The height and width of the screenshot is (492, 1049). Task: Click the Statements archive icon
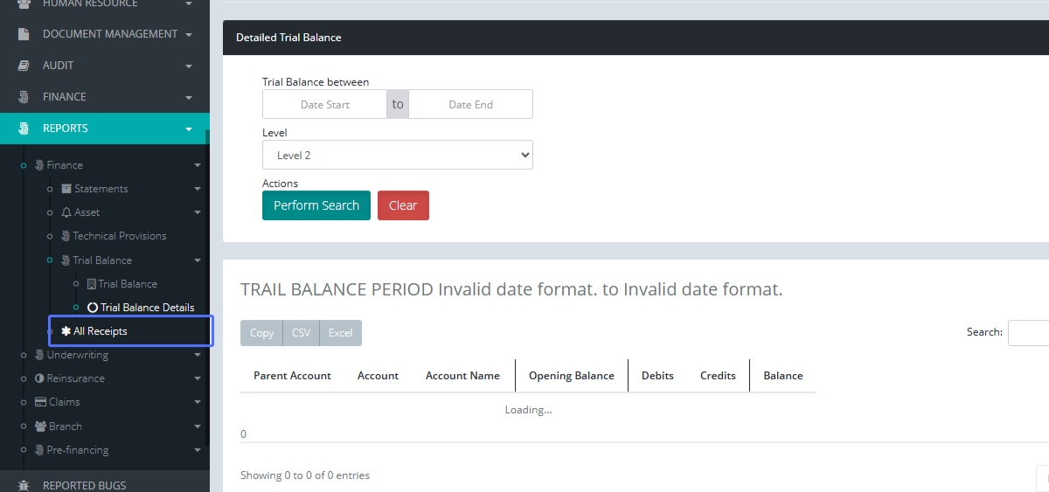pos(66,189)
